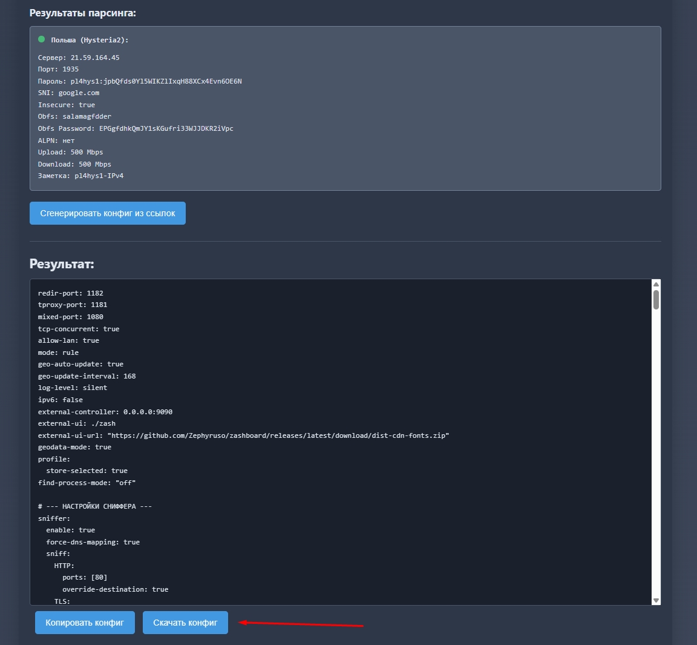Click the external-controller: 0.0.0.0:9090 line
This screenshot has height=645, width=697.
point(105,412)
